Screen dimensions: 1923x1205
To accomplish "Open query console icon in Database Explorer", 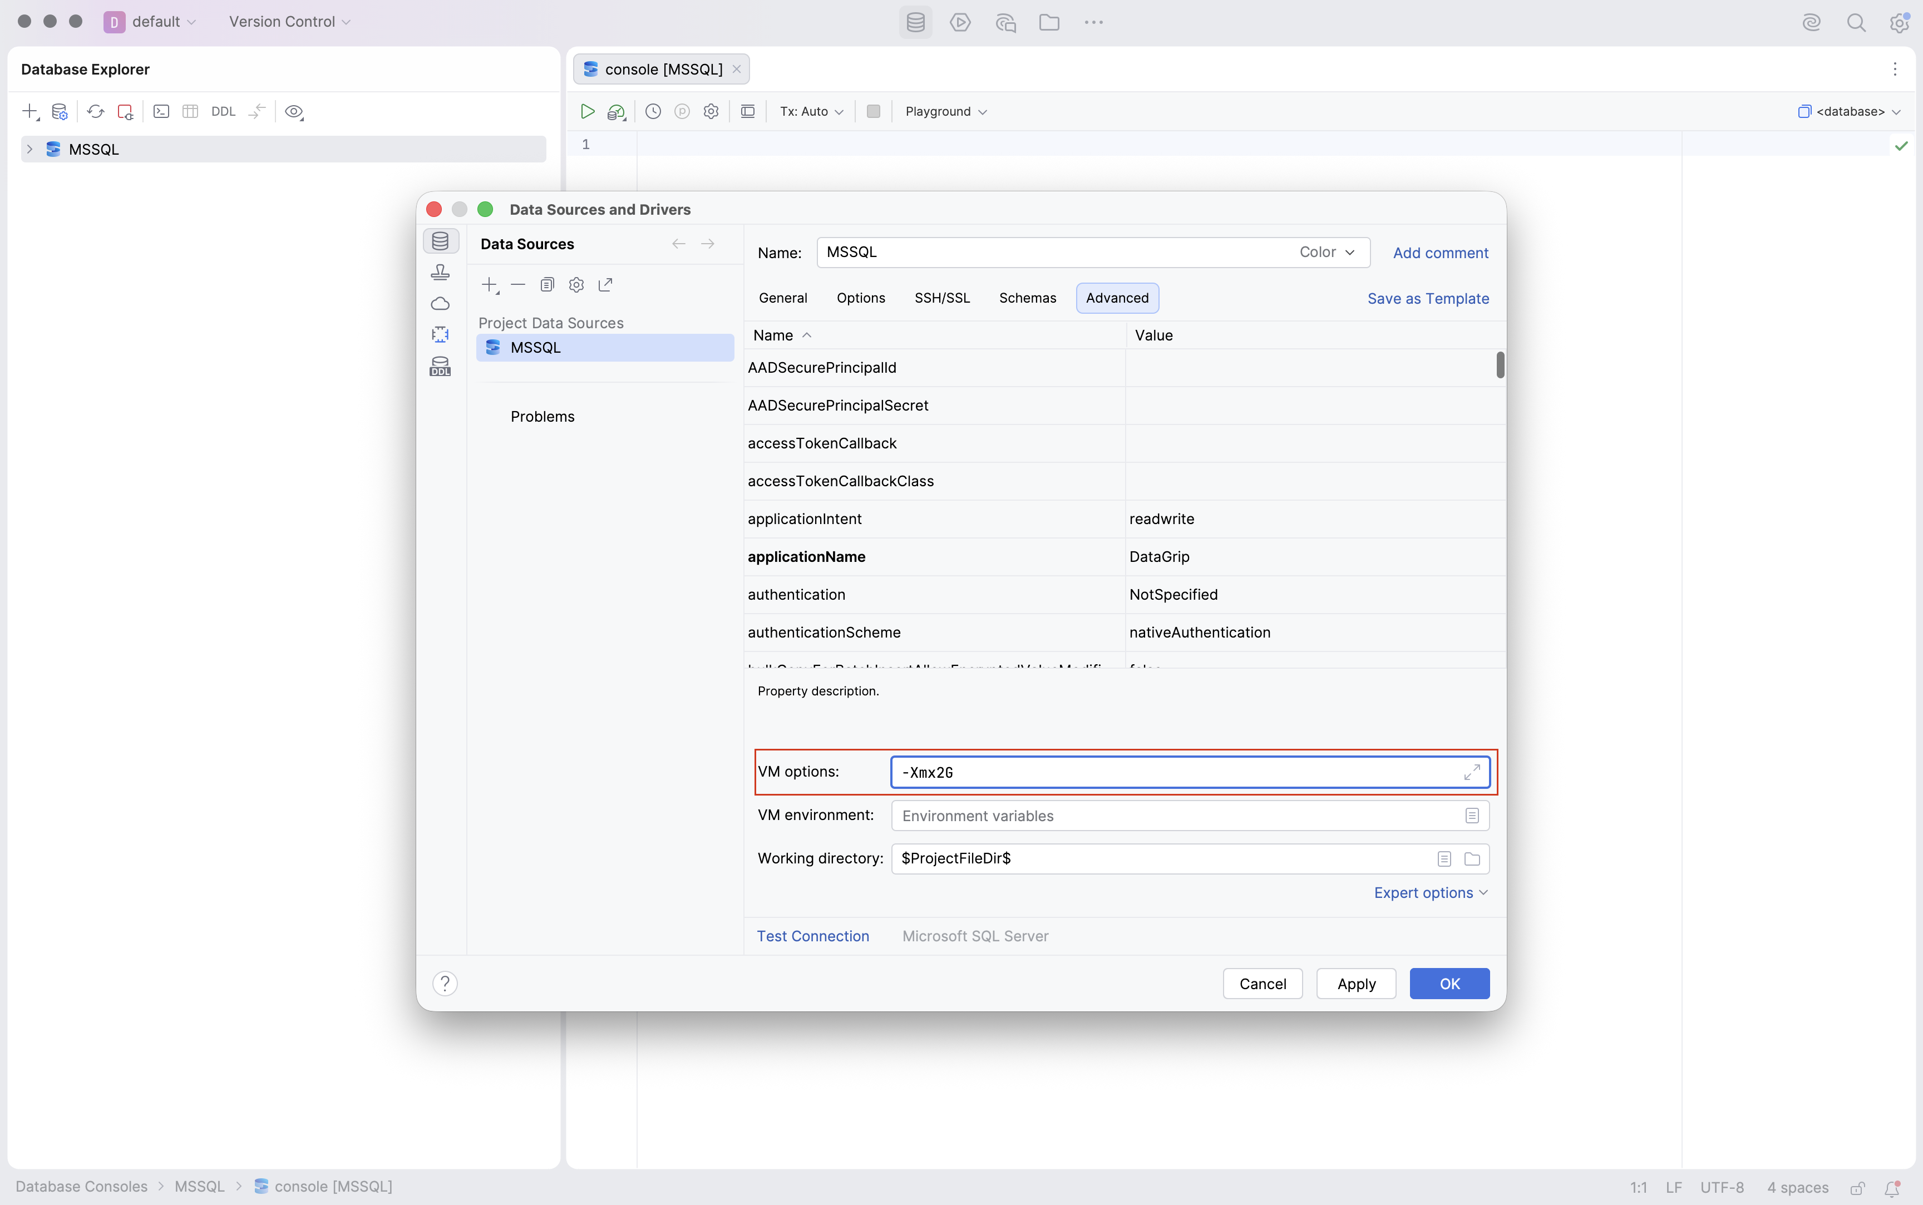I will tap(161, 112).
